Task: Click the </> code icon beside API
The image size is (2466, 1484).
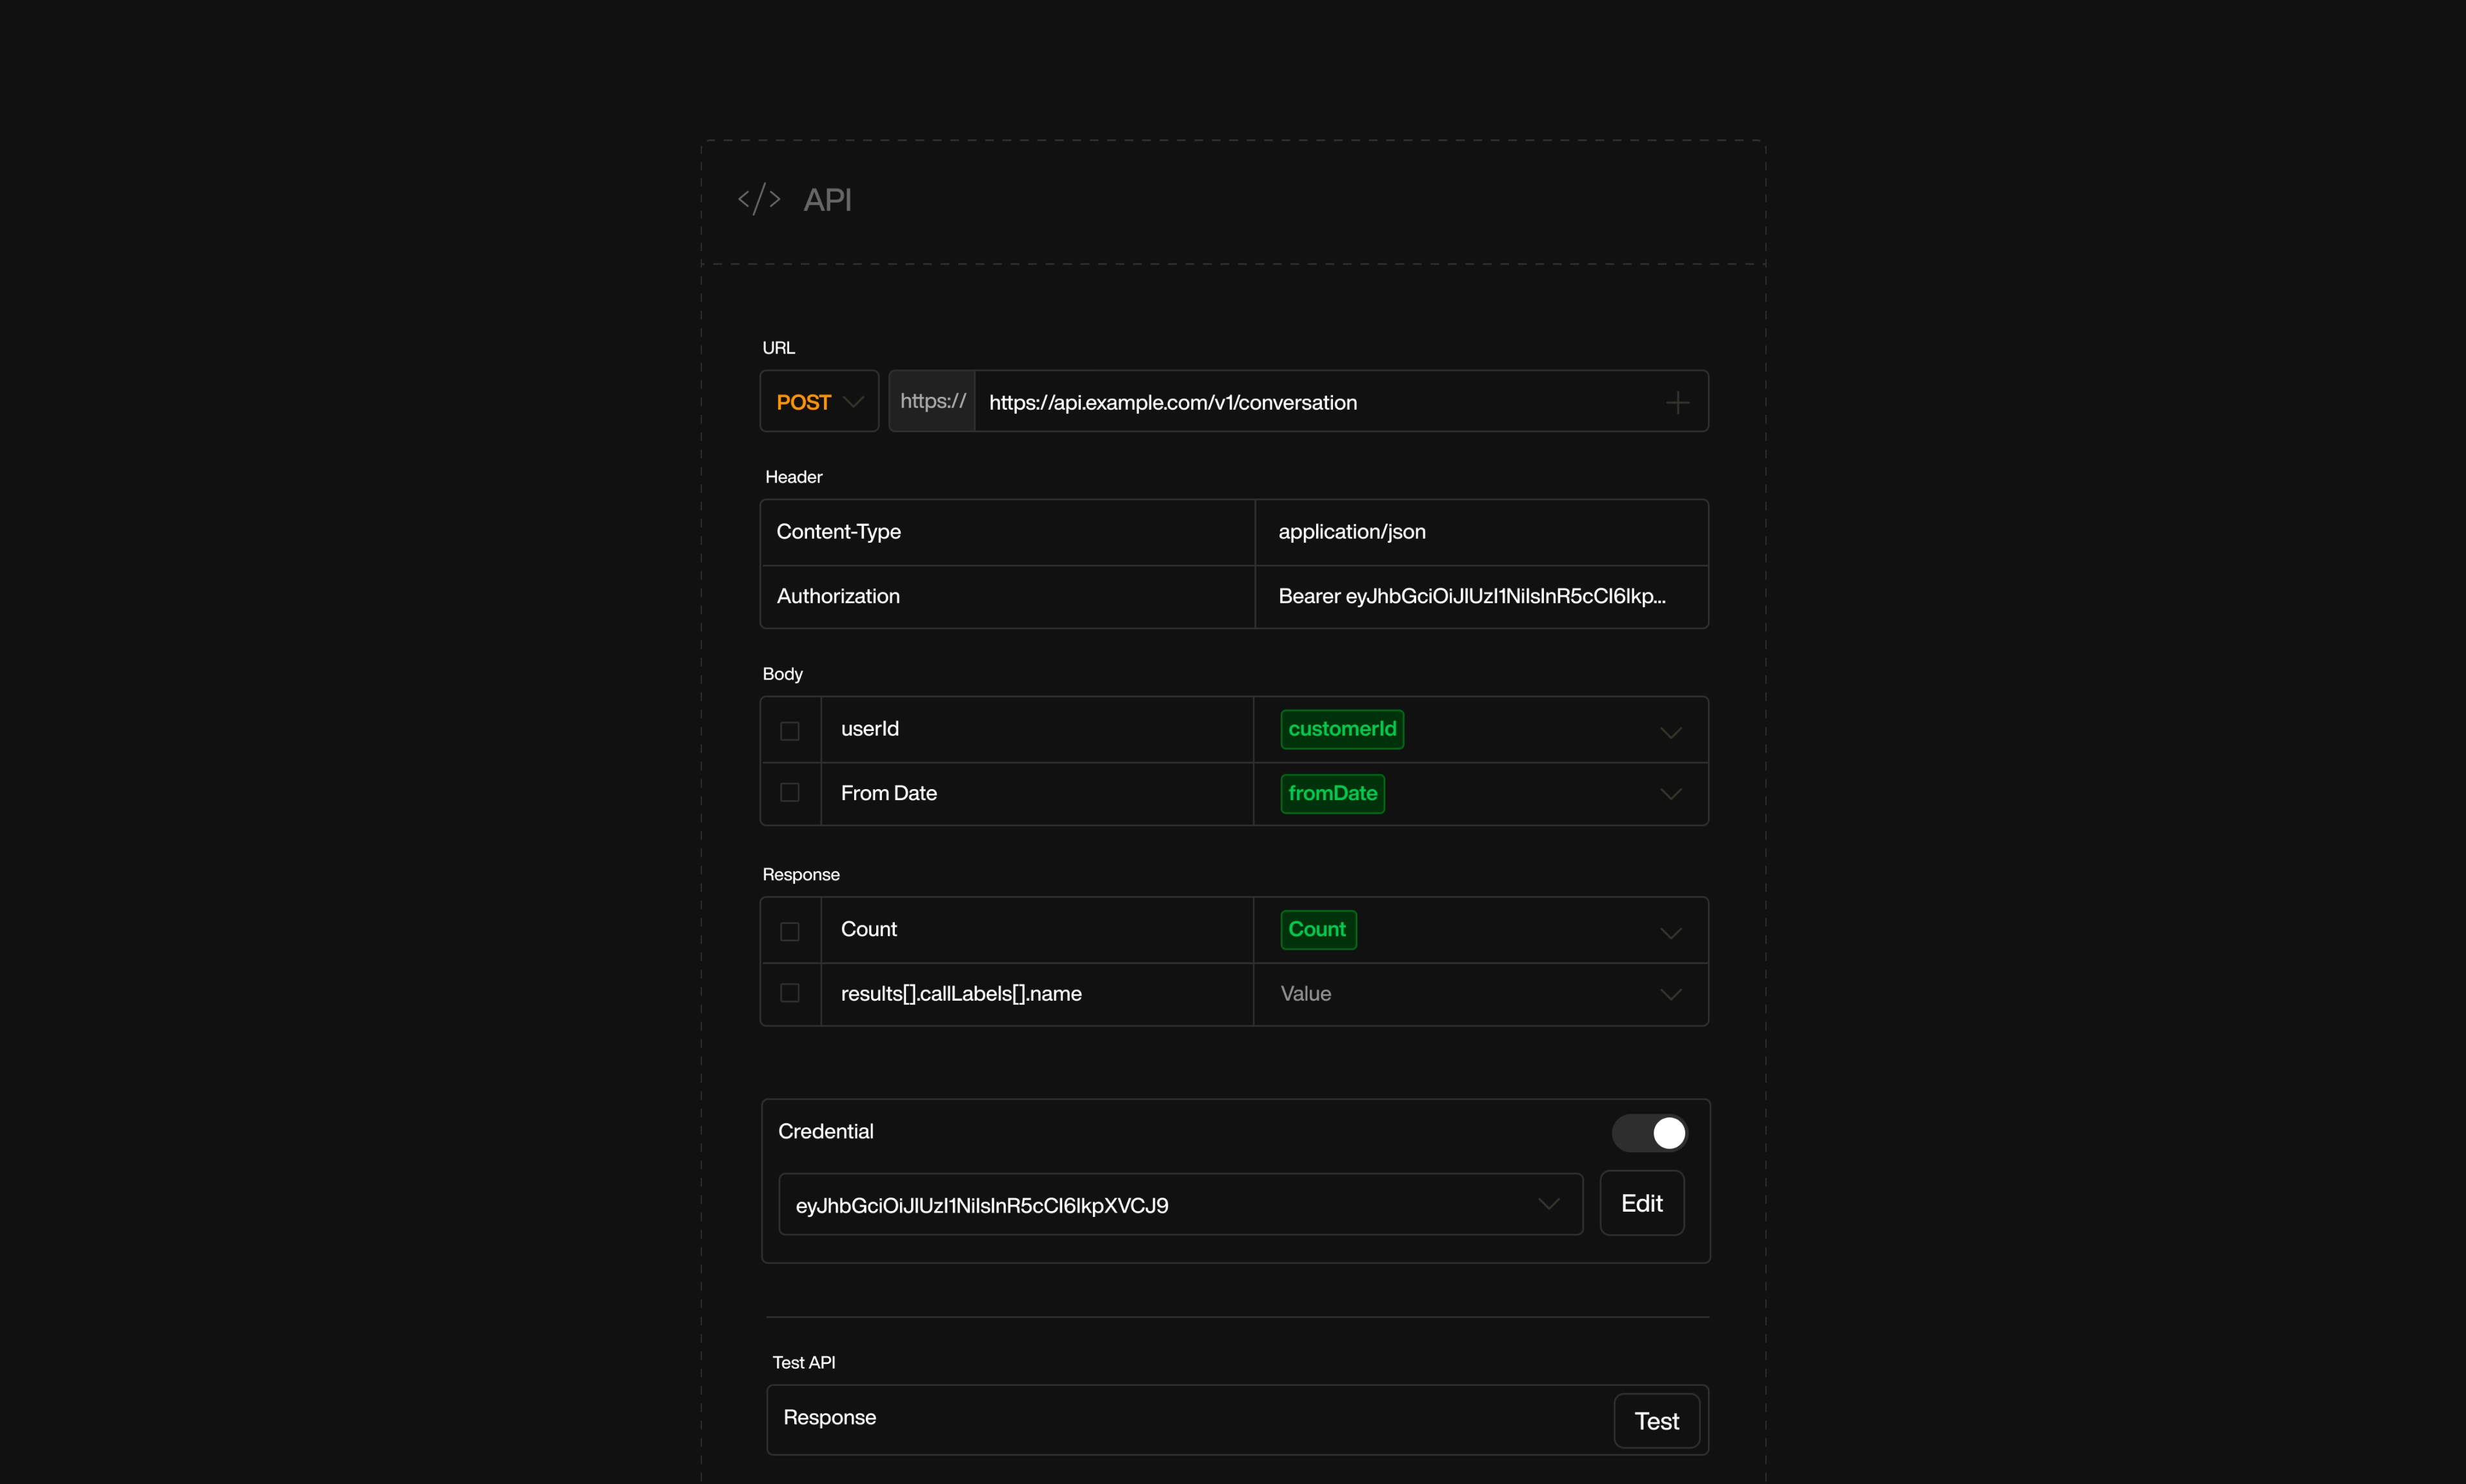Action: [759, 199]
